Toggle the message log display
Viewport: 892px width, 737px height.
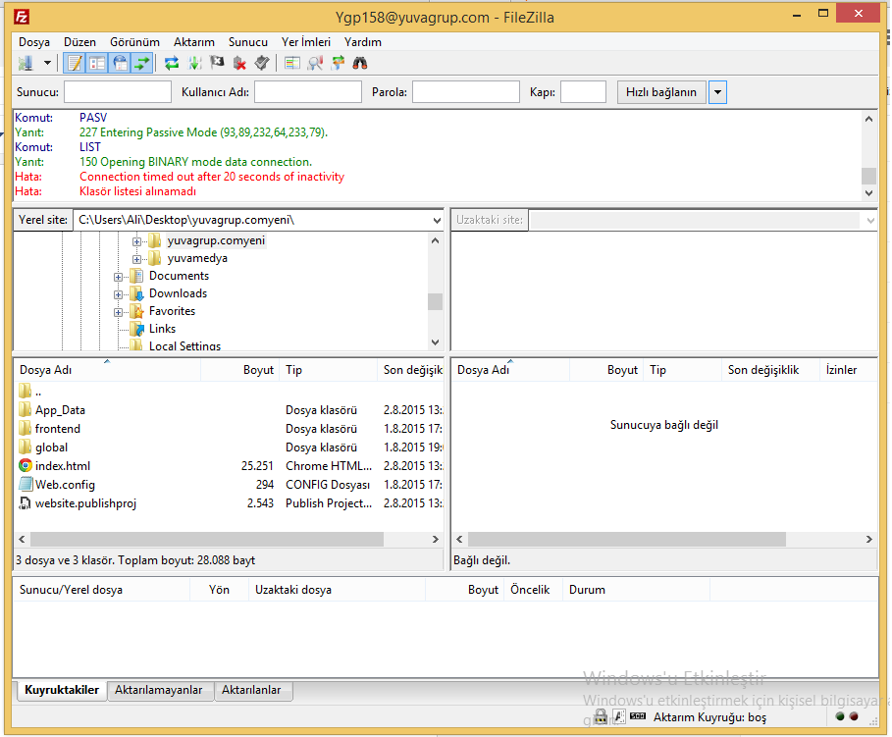[x=74, y=63]
